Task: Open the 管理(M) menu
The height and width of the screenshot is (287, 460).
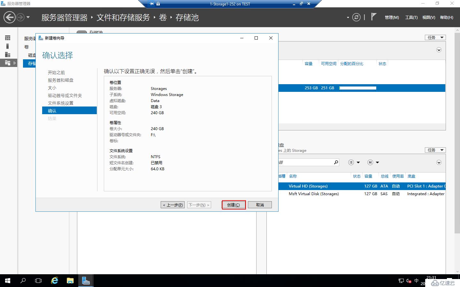Action: point(392,18)
